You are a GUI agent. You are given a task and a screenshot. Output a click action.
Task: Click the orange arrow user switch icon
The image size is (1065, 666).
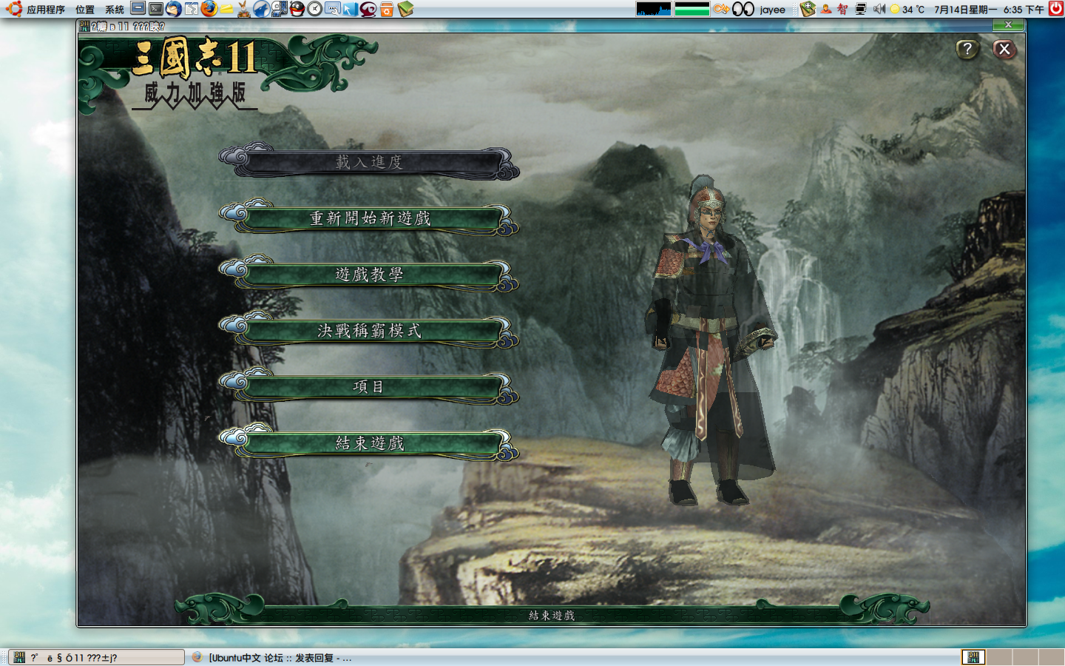click(721, 9)
